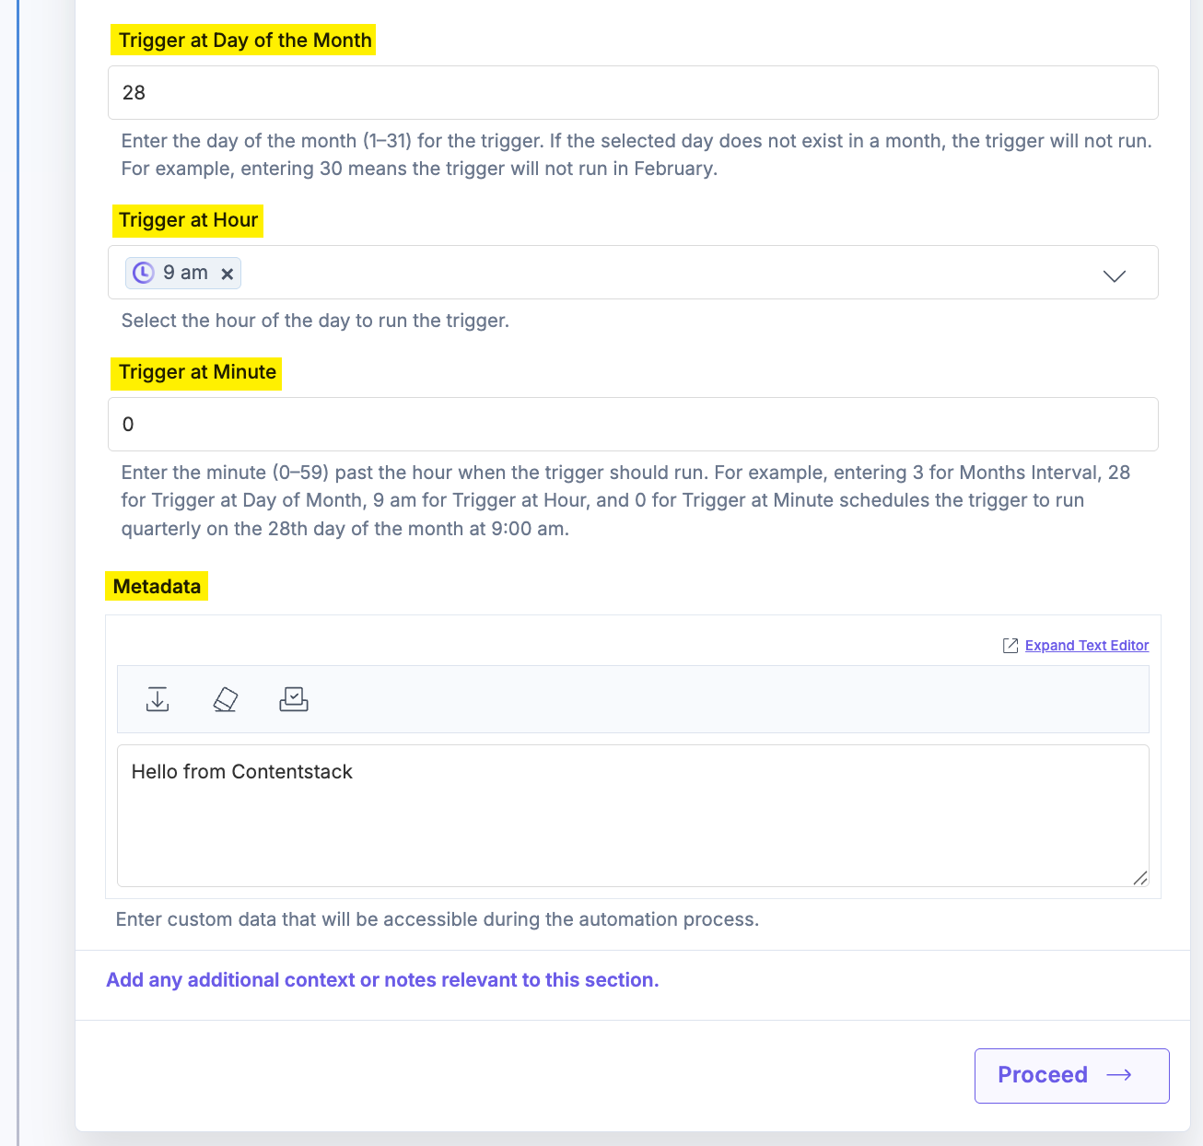Click the download icon in Metadata toolbar

158,699
